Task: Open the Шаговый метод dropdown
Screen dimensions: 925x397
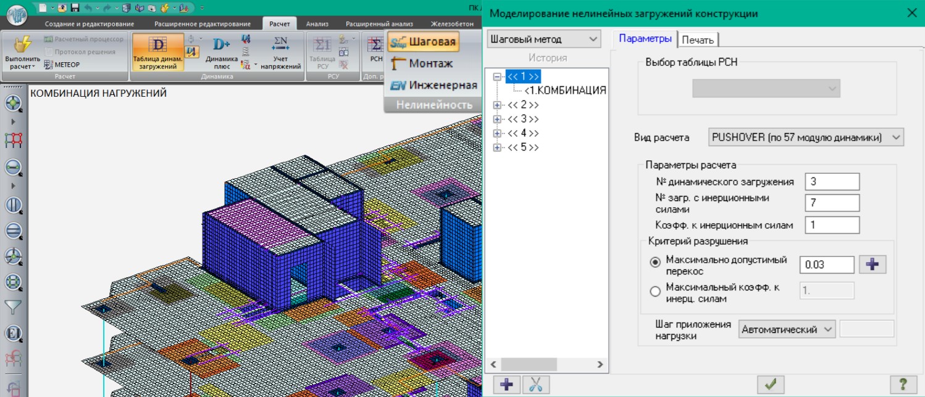Action: (x=544, y=39)
